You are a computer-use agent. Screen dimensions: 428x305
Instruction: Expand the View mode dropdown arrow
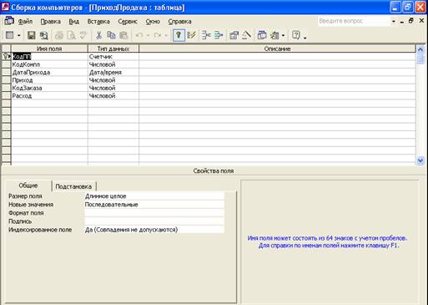click(x=18, y=36)
